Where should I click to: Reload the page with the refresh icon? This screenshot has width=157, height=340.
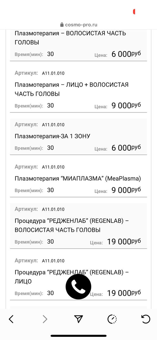pyautogui.click(x=146, y=319)
